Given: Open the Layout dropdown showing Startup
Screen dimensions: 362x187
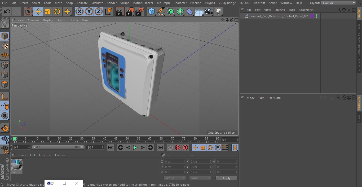Looking at the screenshot, I should tap(338, 3).
